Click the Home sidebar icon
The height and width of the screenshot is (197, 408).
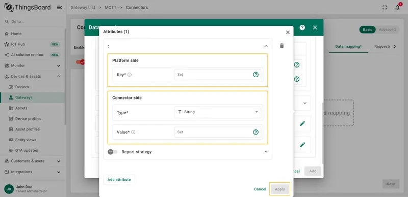click(x=7, y=34)
